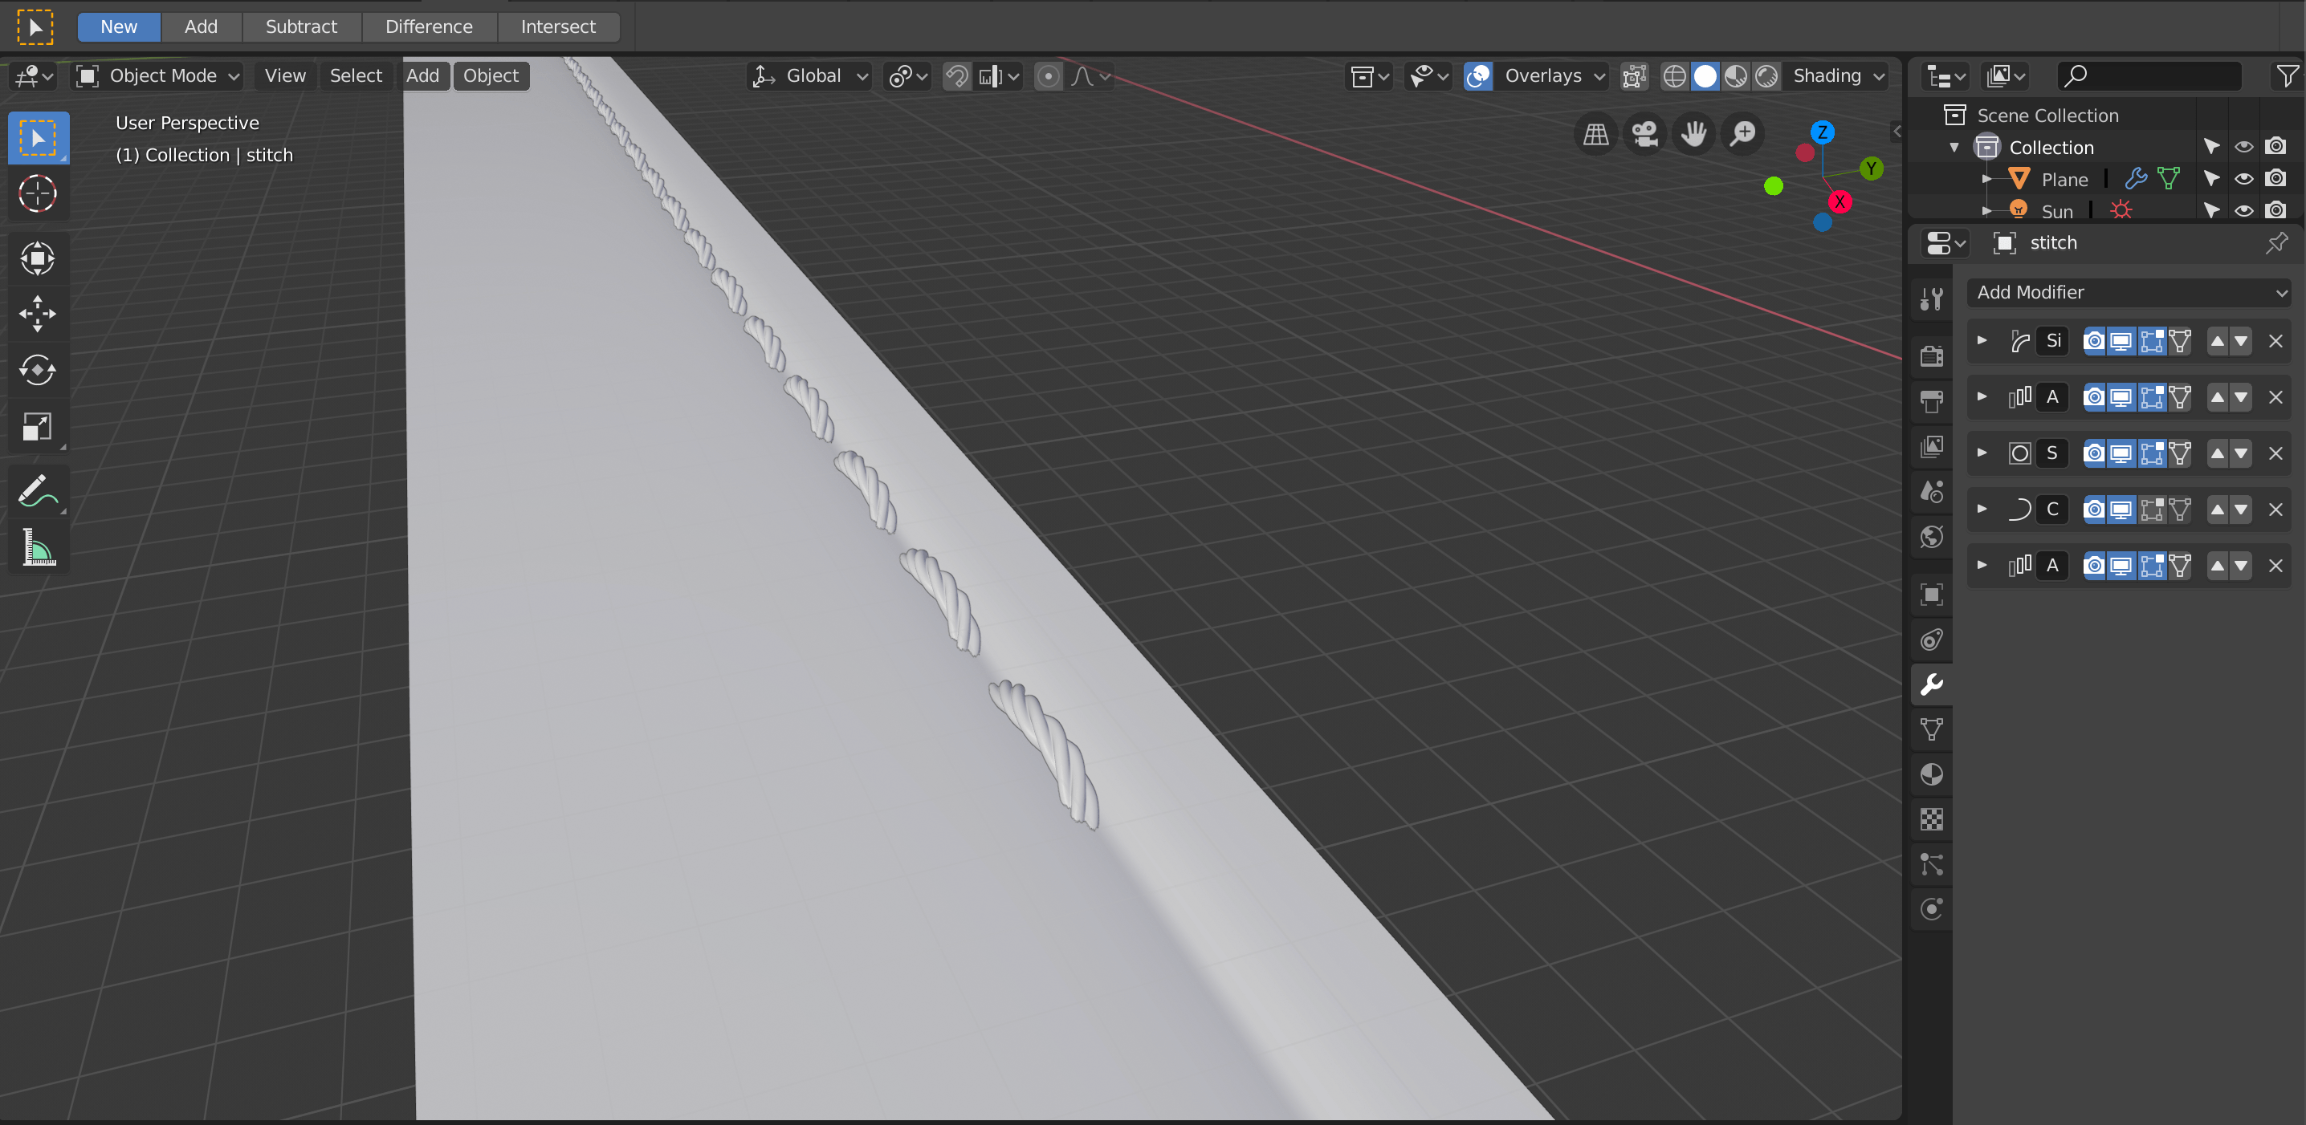2306x1125 pixels.
Task: Open the Object menu
Action: pyautogui.click(x=491, y=76)
